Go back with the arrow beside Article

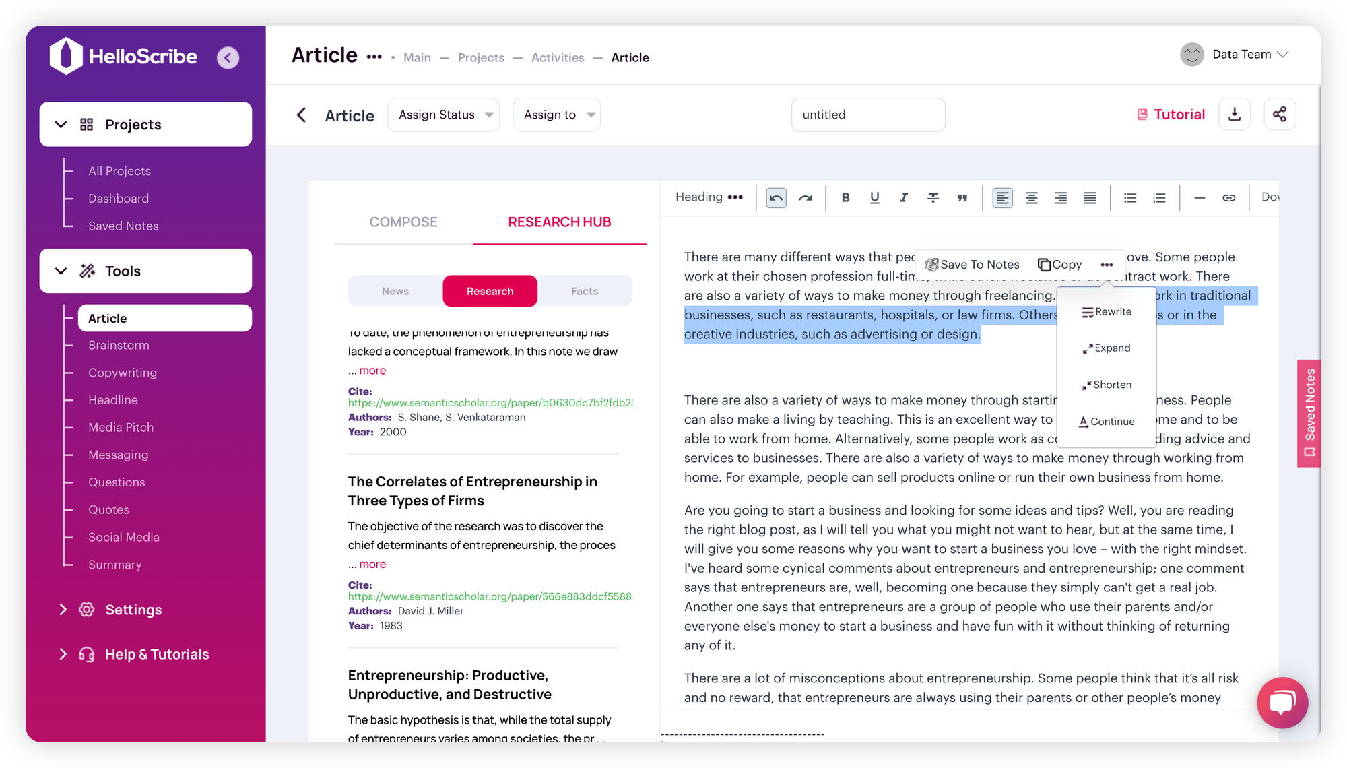coord(301,115)
